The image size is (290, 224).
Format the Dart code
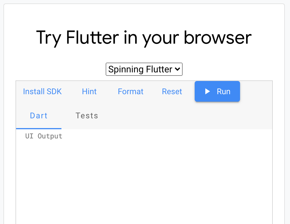pyautogui.click(x=130, y=91)
